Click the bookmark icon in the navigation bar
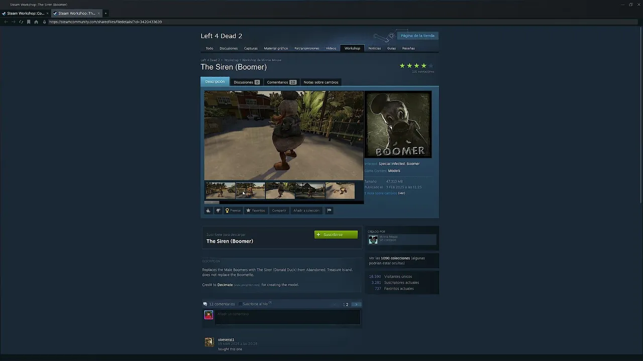 click(29, 22)
